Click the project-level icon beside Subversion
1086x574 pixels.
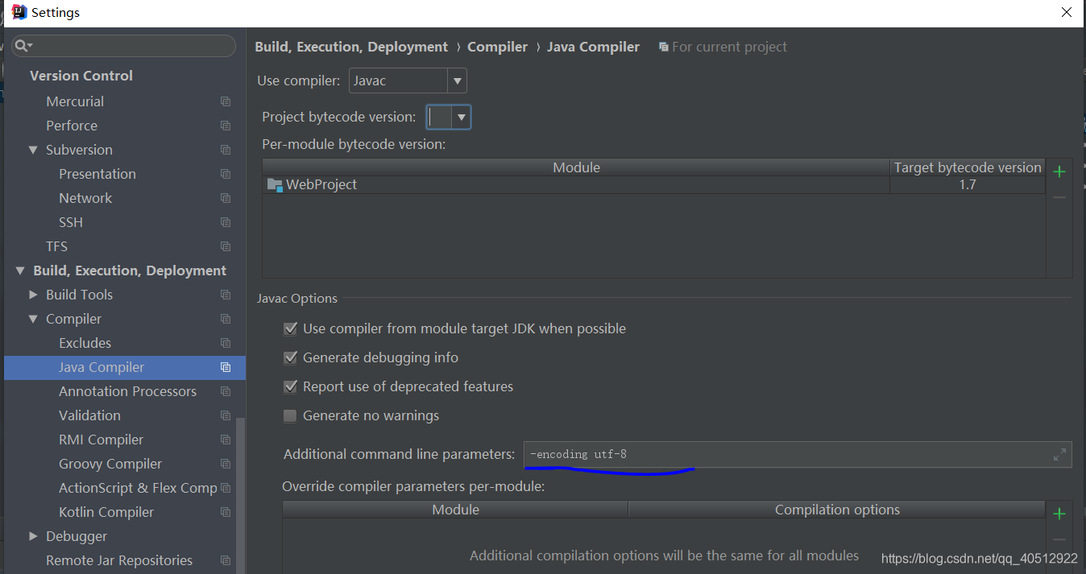tap(226, 150)
